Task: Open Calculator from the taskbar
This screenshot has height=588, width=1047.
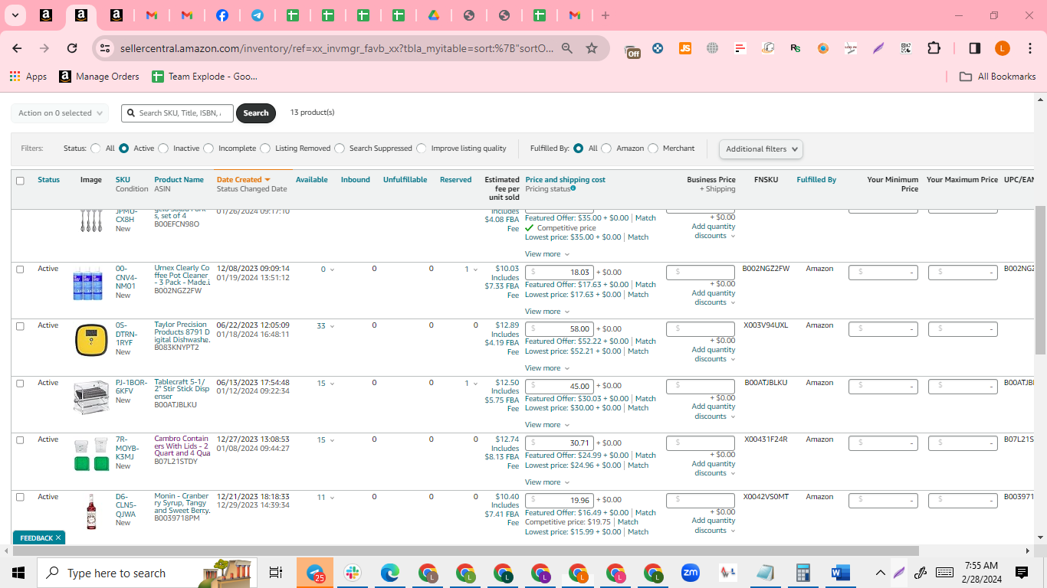Action: (x=803, y=573)
